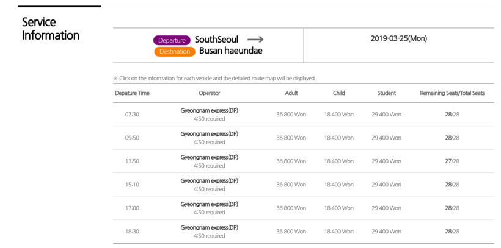501x248 pixels.
Task: Select the 07:30 departure row
Action: pyautogui.click(x=132, y=115)
